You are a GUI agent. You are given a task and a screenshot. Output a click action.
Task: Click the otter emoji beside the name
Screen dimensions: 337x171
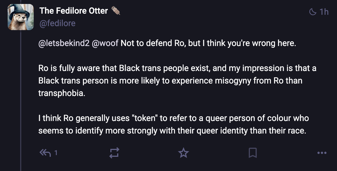116,11
